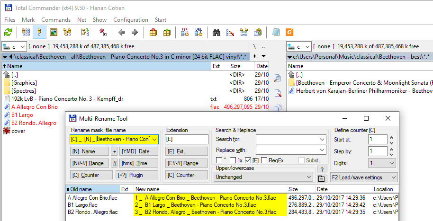
Task: Launch Multi-Rename Tool from toolbar icon
Action: [x=230, y=32]
